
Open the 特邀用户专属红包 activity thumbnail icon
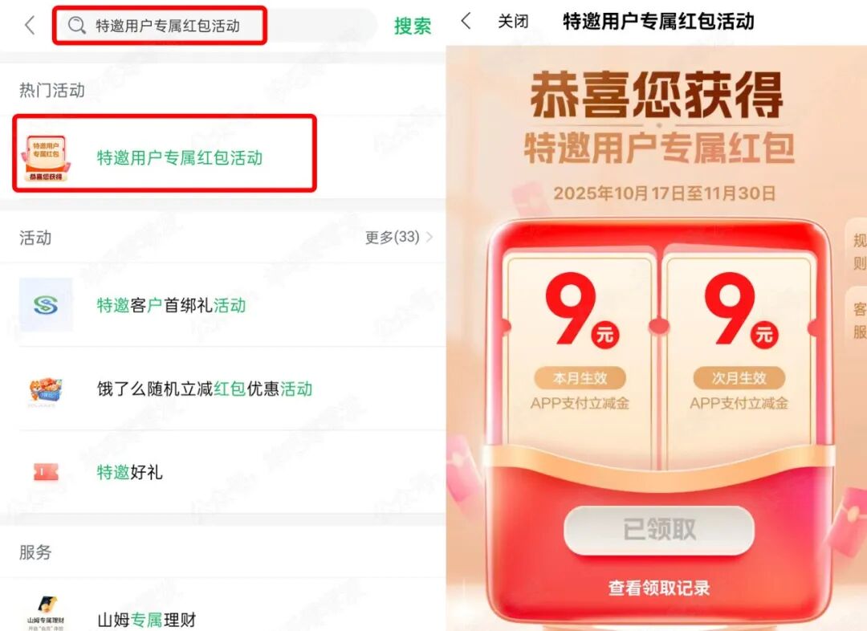pyautogui.click(x=46, y=157)
